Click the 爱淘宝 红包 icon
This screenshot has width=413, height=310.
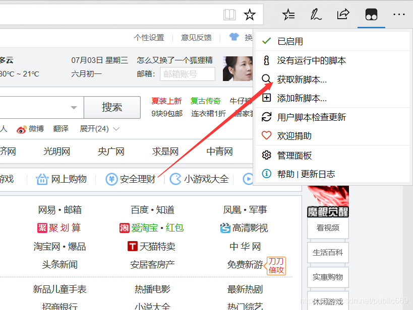[125, 228]
